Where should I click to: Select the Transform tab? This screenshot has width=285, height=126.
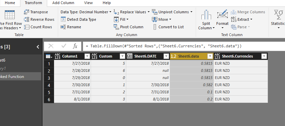click(x=34, y=3)
